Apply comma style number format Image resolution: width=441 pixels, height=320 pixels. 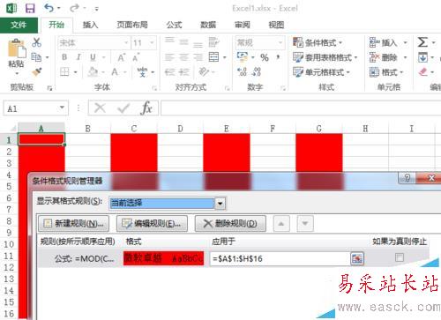(x=278, y=57)
